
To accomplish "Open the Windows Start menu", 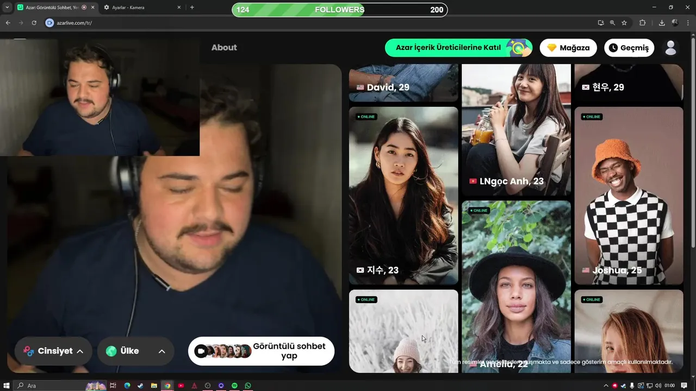I will pos(7,386).
